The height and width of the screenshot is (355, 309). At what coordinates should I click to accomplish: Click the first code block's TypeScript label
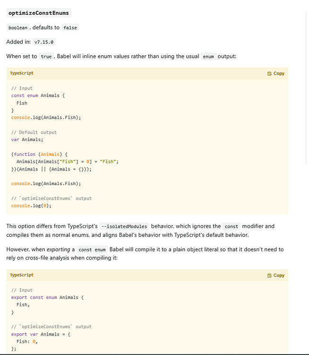point(22,73)
